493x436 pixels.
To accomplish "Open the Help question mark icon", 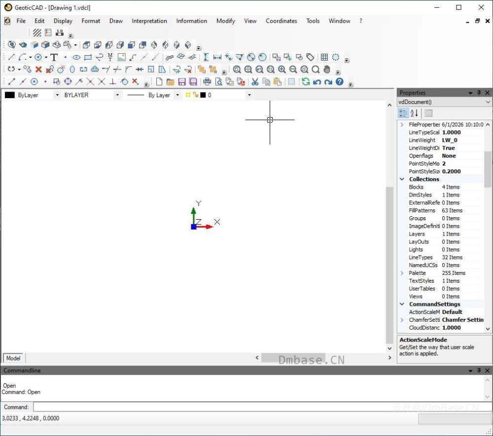I will click(x=340, y=82).
